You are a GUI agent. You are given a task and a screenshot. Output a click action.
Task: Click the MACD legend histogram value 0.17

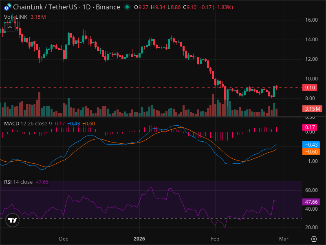[x=60, y=124]
